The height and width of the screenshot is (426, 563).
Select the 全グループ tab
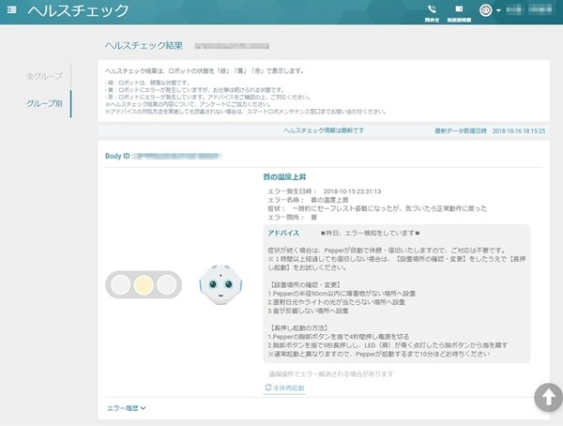44,76
